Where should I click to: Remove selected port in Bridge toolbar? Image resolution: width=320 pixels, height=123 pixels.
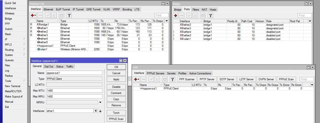click(x=182, y=15)
